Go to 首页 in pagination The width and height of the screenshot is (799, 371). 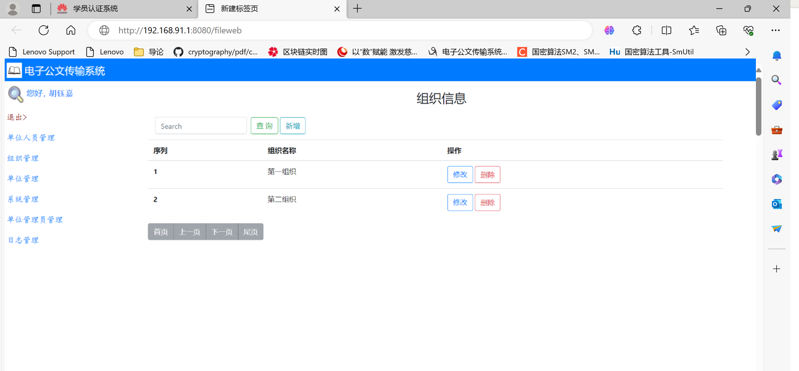[x=161, y=232]
